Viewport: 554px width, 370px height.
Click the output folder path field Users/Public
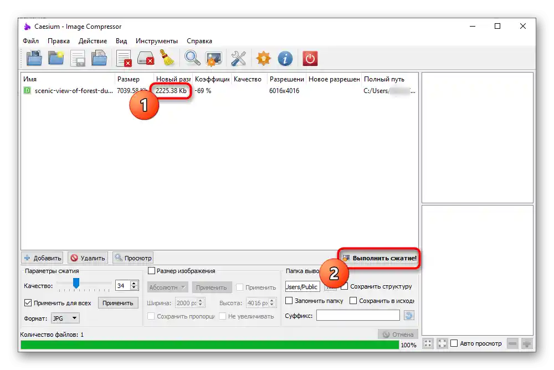pos(302,286)
